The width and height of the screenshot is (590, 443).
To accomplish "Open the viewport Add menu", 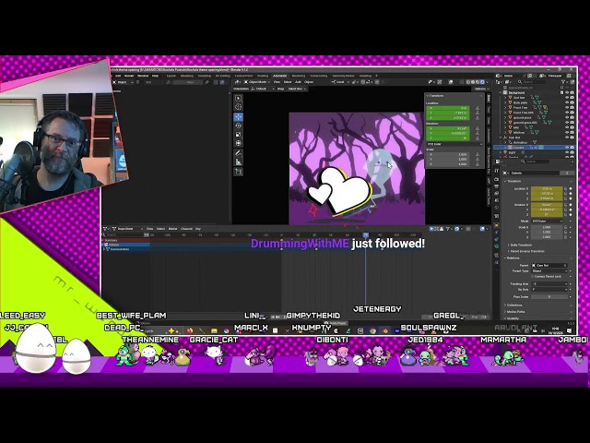I will [298, 82].
